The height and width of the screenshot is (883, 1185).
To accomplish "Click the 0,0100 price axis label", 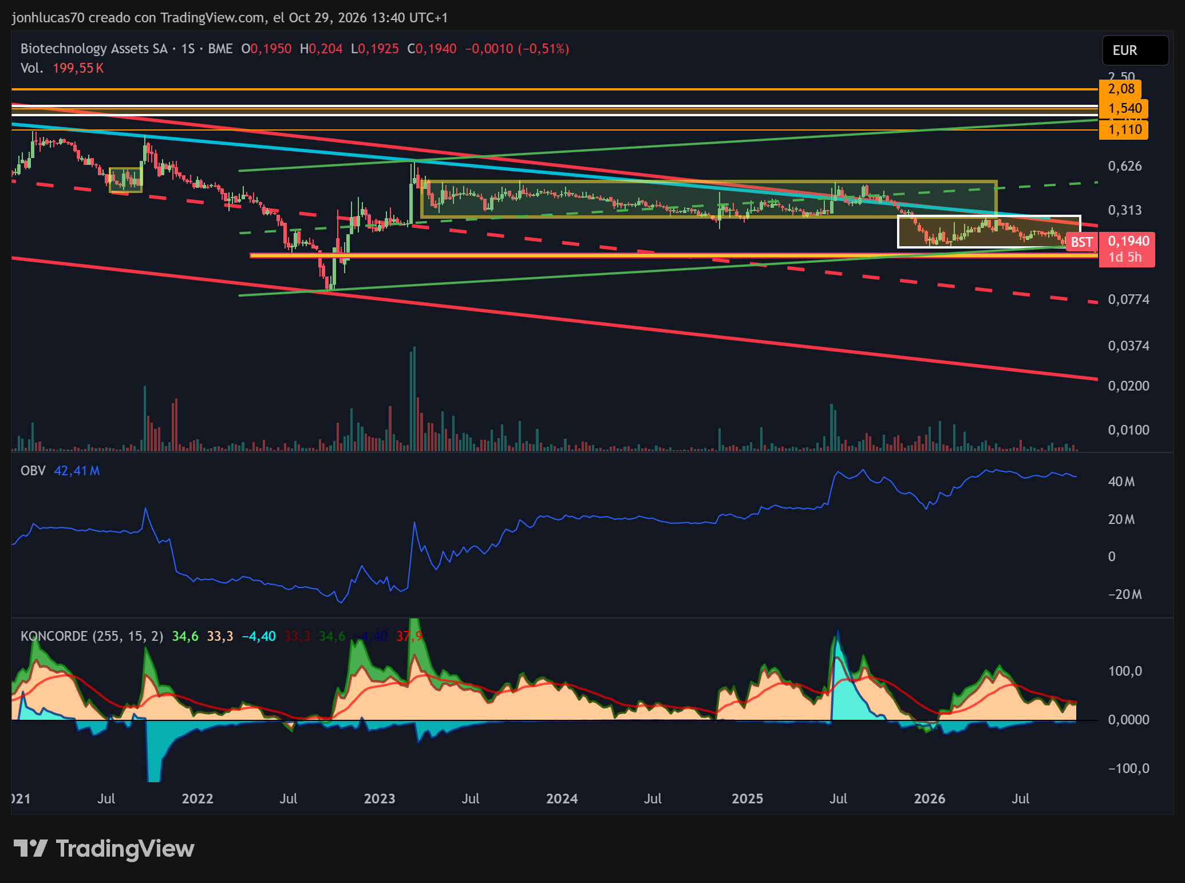I will tap(1128, 430).
